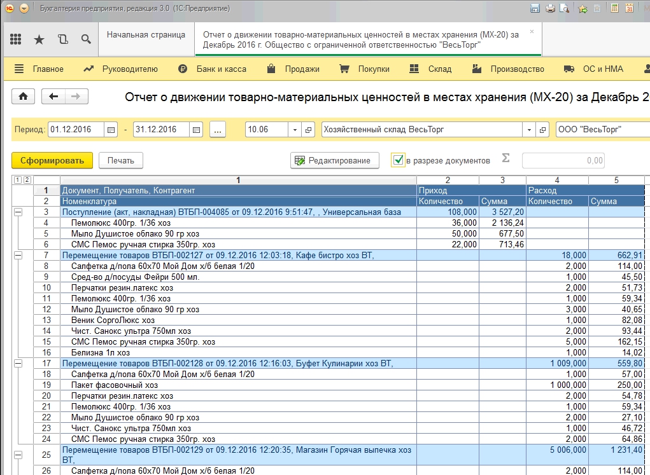Collapse the Поступление ВТБП-004085 group
This screenshot has width=650, height=475.
18,212
